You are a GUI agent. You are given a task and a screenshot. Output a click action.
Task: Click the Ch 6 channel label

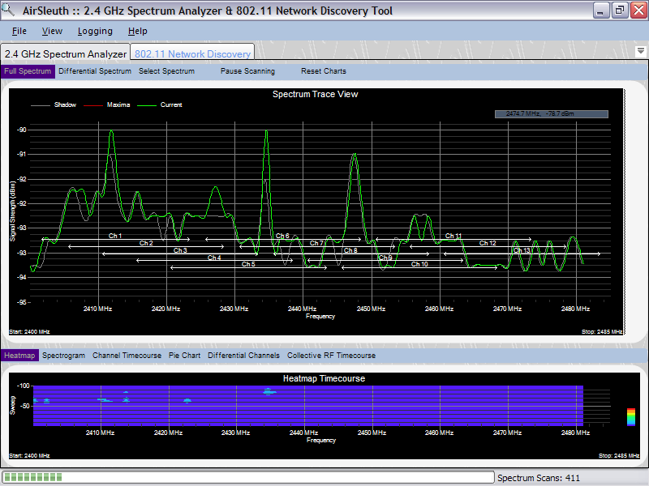[x=282, y=236]
